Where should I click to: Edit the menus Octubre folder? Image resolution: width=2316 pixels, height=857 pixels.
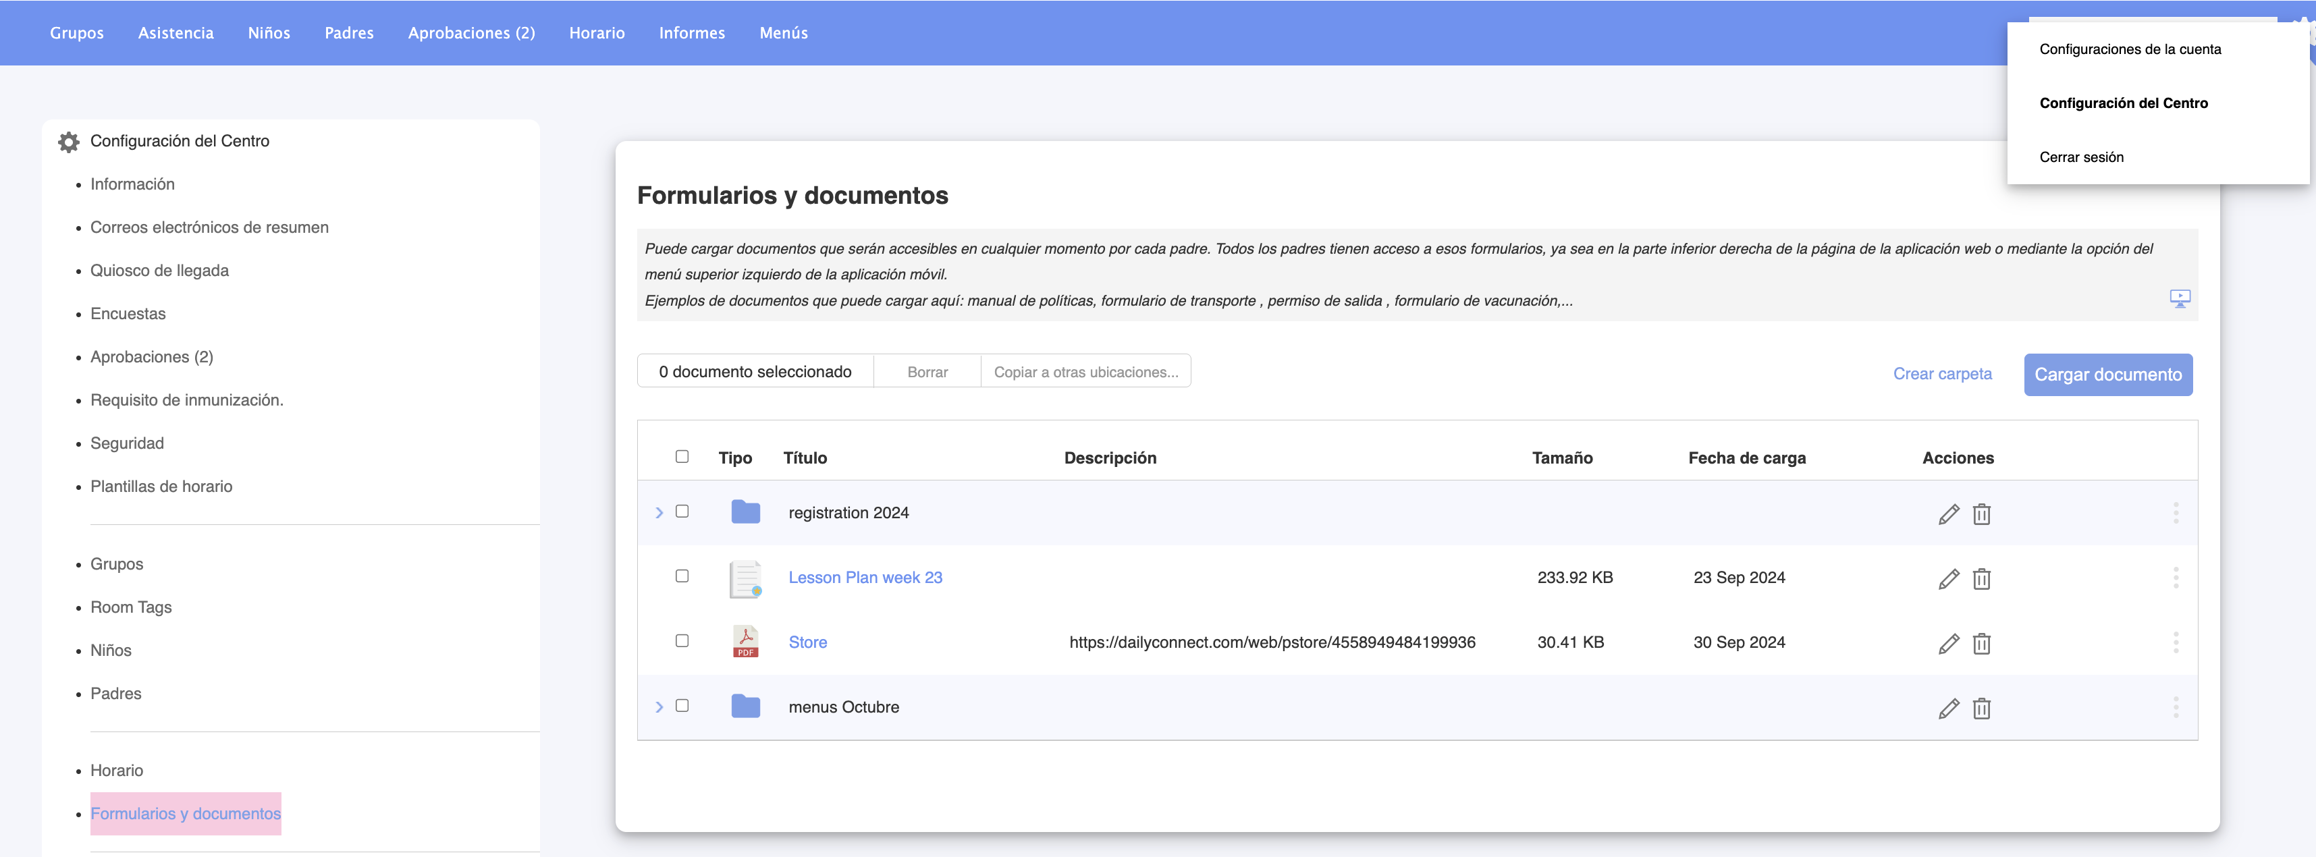1947,708
